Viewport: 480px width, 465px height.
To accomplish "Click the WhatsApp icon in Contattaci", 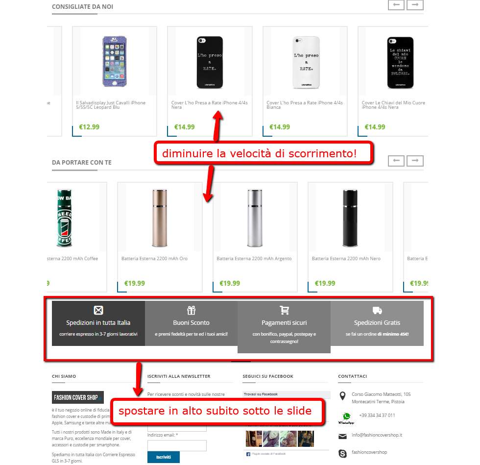I will [x=346, y=418].
